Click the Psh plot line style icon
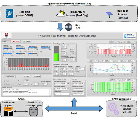The height and width of the screenshot is (119, 138). pyautogui.click(x=134, y=80)
